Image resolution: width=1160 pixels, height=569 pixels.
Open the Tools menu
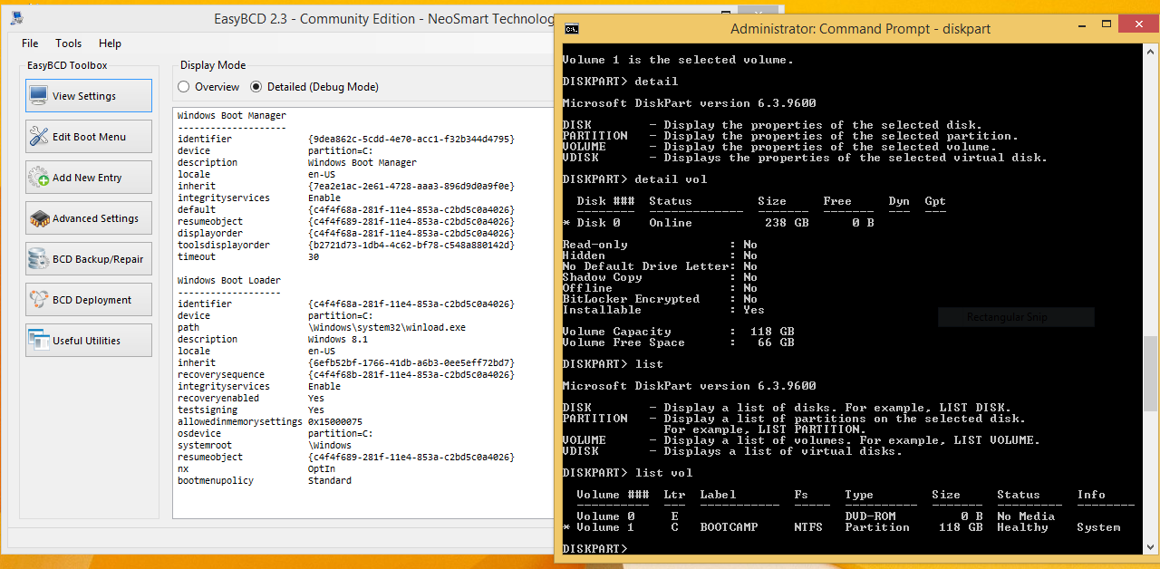(68, 43)
